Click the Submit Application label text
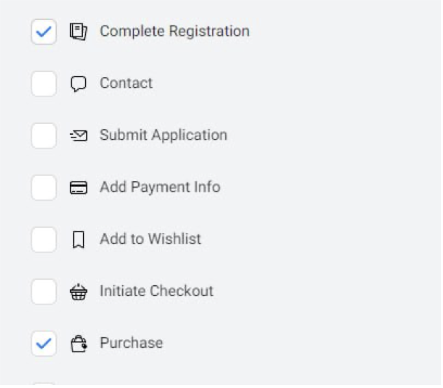Screen dimensions: 443x388 click(x=164, y=135)
